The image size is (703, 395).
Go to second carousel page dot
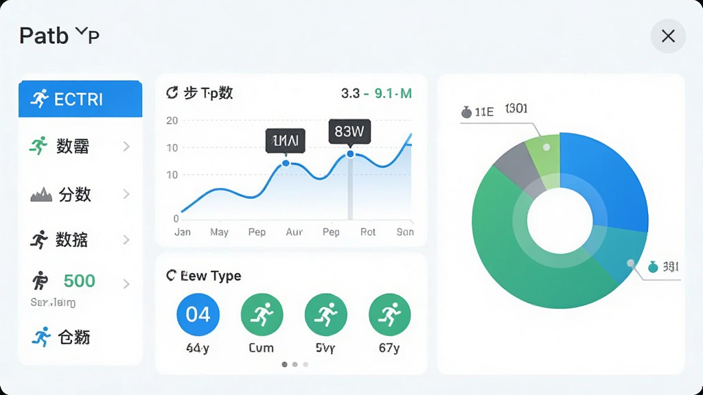coord(295,365)
